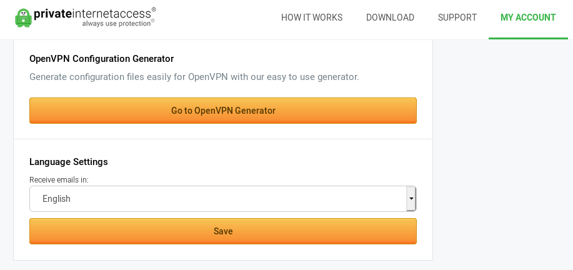The width and height of the screenshot is (573, 270).
Task: Click the 'always use protection' tagline
Action: [117, 24]
